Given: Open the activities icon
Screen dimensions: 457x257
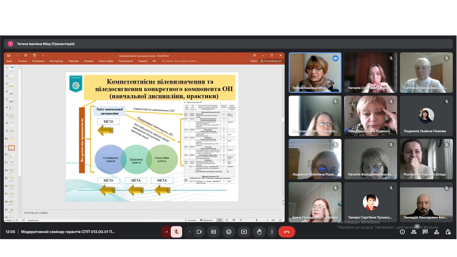Looking at the screenshot, I should pyautogui.click(x=437, y=232).
